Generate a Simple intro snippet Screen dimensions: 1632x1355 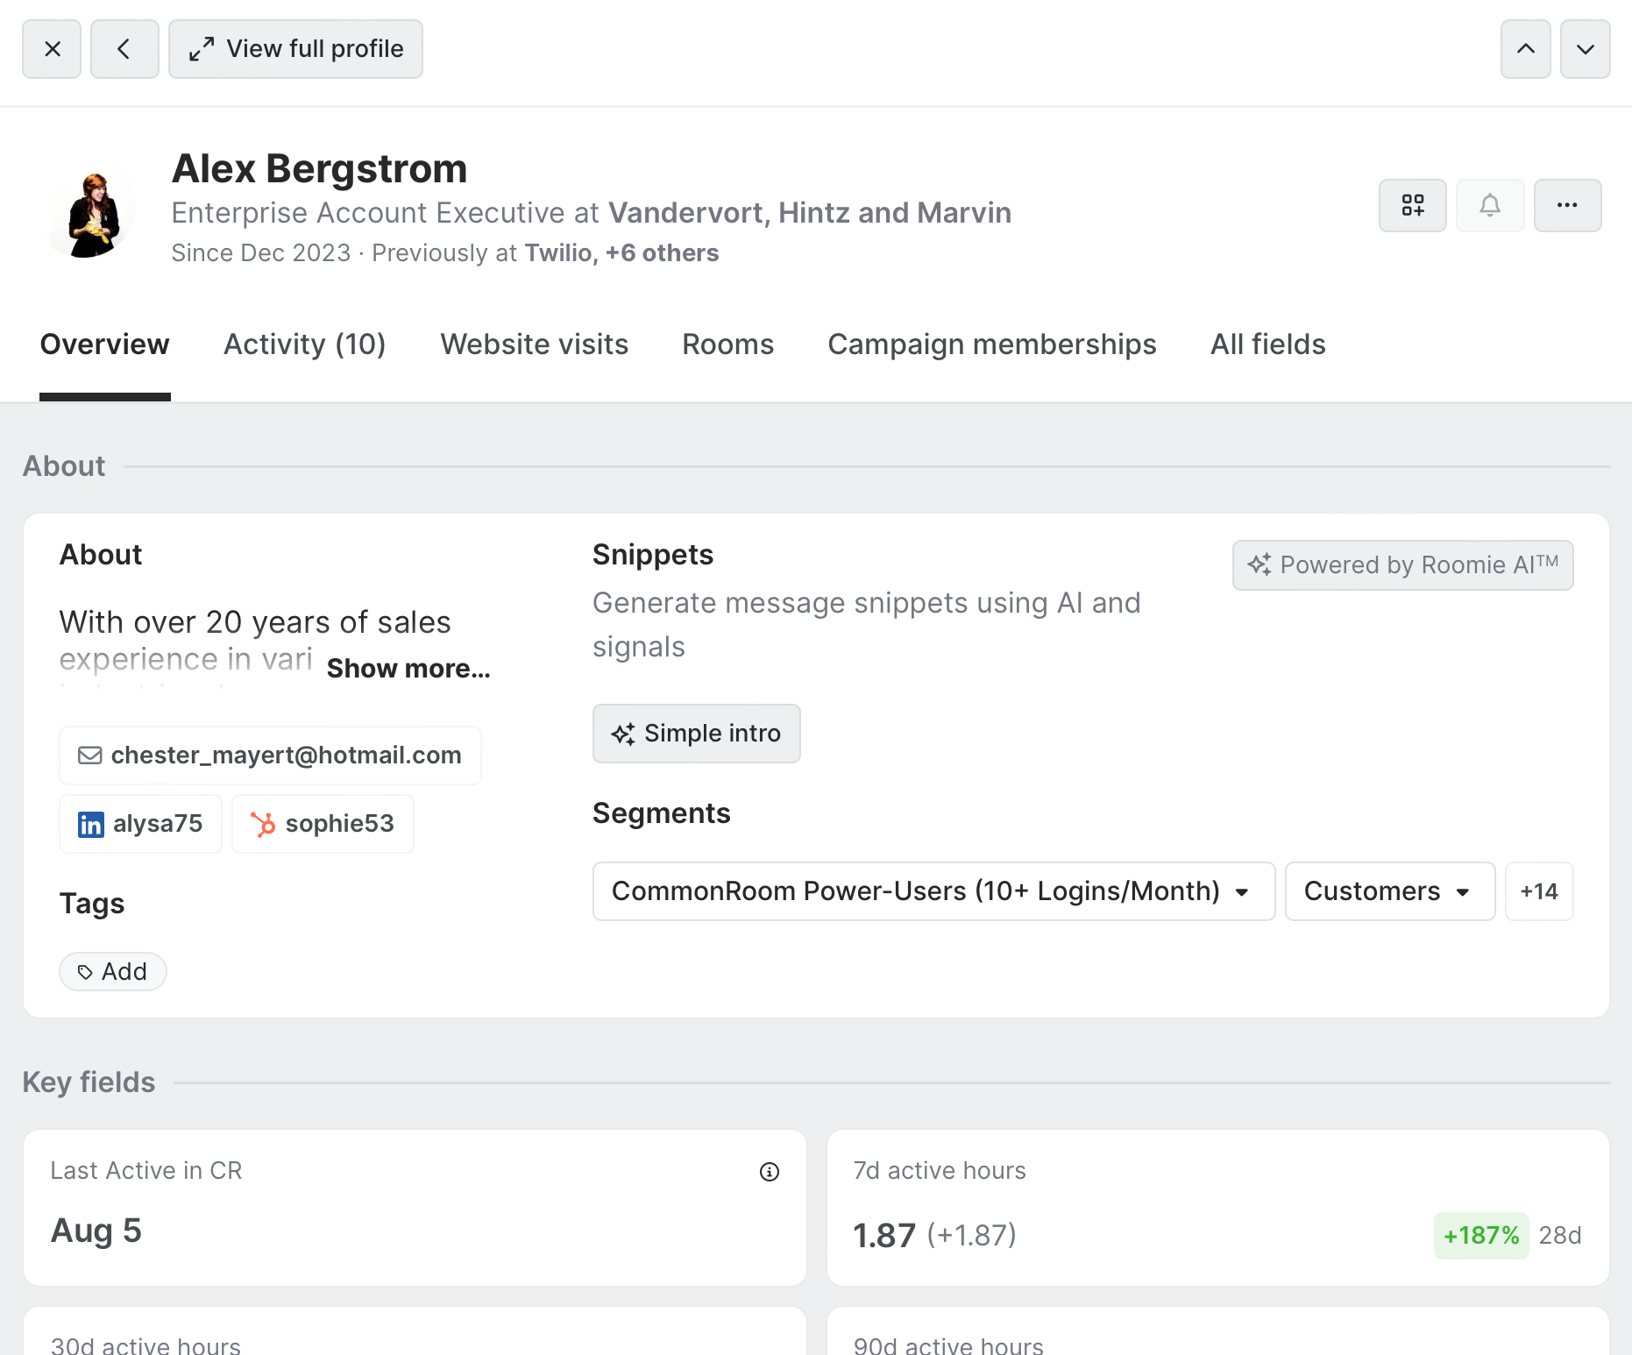(x=696, y=734)
